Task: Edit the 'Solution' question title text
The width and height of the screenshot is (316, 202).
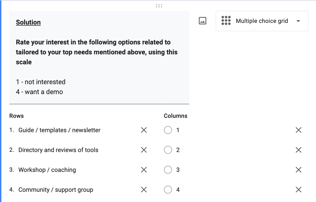Action: point(28,22)
